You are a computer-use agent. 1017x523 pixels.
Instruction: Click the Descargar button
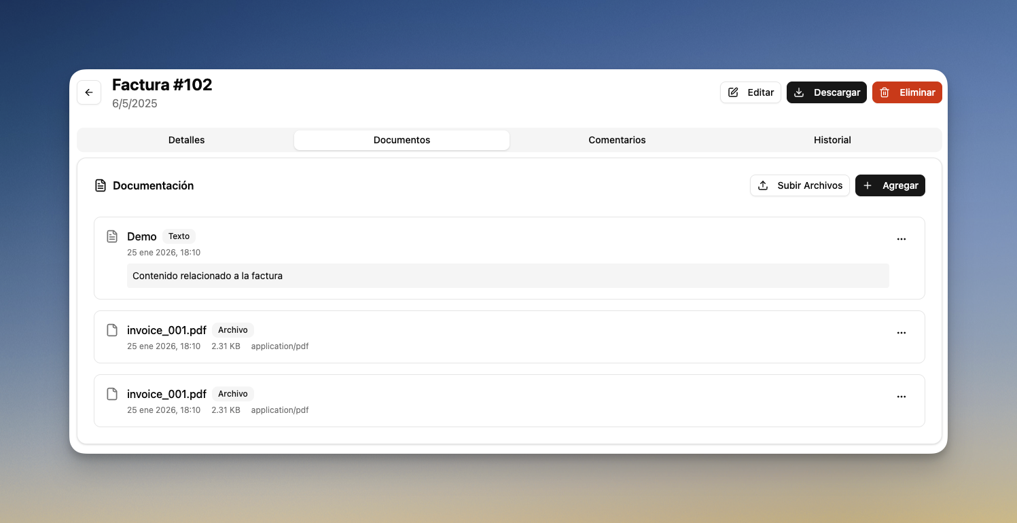(827, 92)
